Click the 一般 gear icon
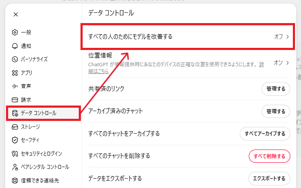Viewport: 301px width, 188px height. coord(15,32)
